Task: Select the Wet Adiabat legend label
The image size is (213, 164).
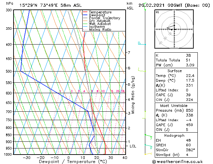Action: 100,24
